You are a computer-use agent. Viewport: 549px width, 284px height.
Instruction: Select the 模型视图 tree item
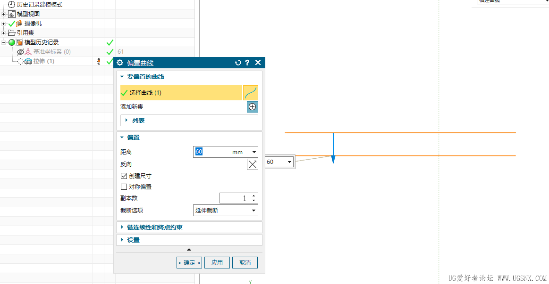[28, 14]
